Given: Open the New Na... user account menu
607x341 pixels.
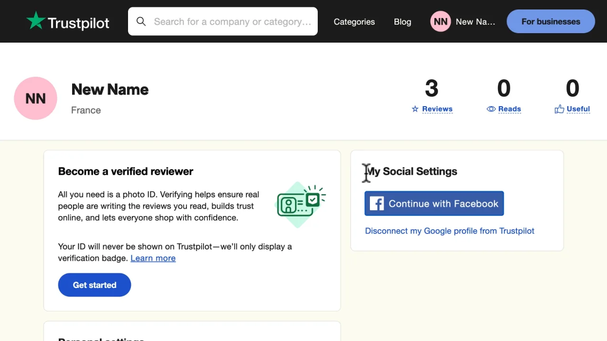Looking at the screenshot, I should (x=463, y=22).
